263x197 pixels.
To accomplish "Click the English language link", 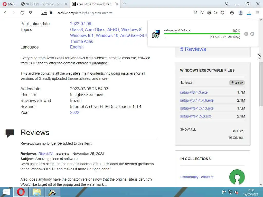I will click(x=77, y=47).
